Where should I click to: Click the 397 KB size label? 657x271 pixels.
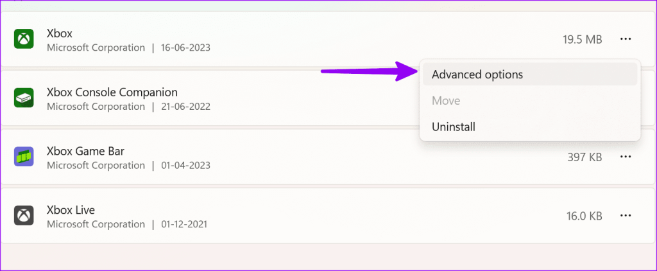pyautogui.click(x=584, y=157)
